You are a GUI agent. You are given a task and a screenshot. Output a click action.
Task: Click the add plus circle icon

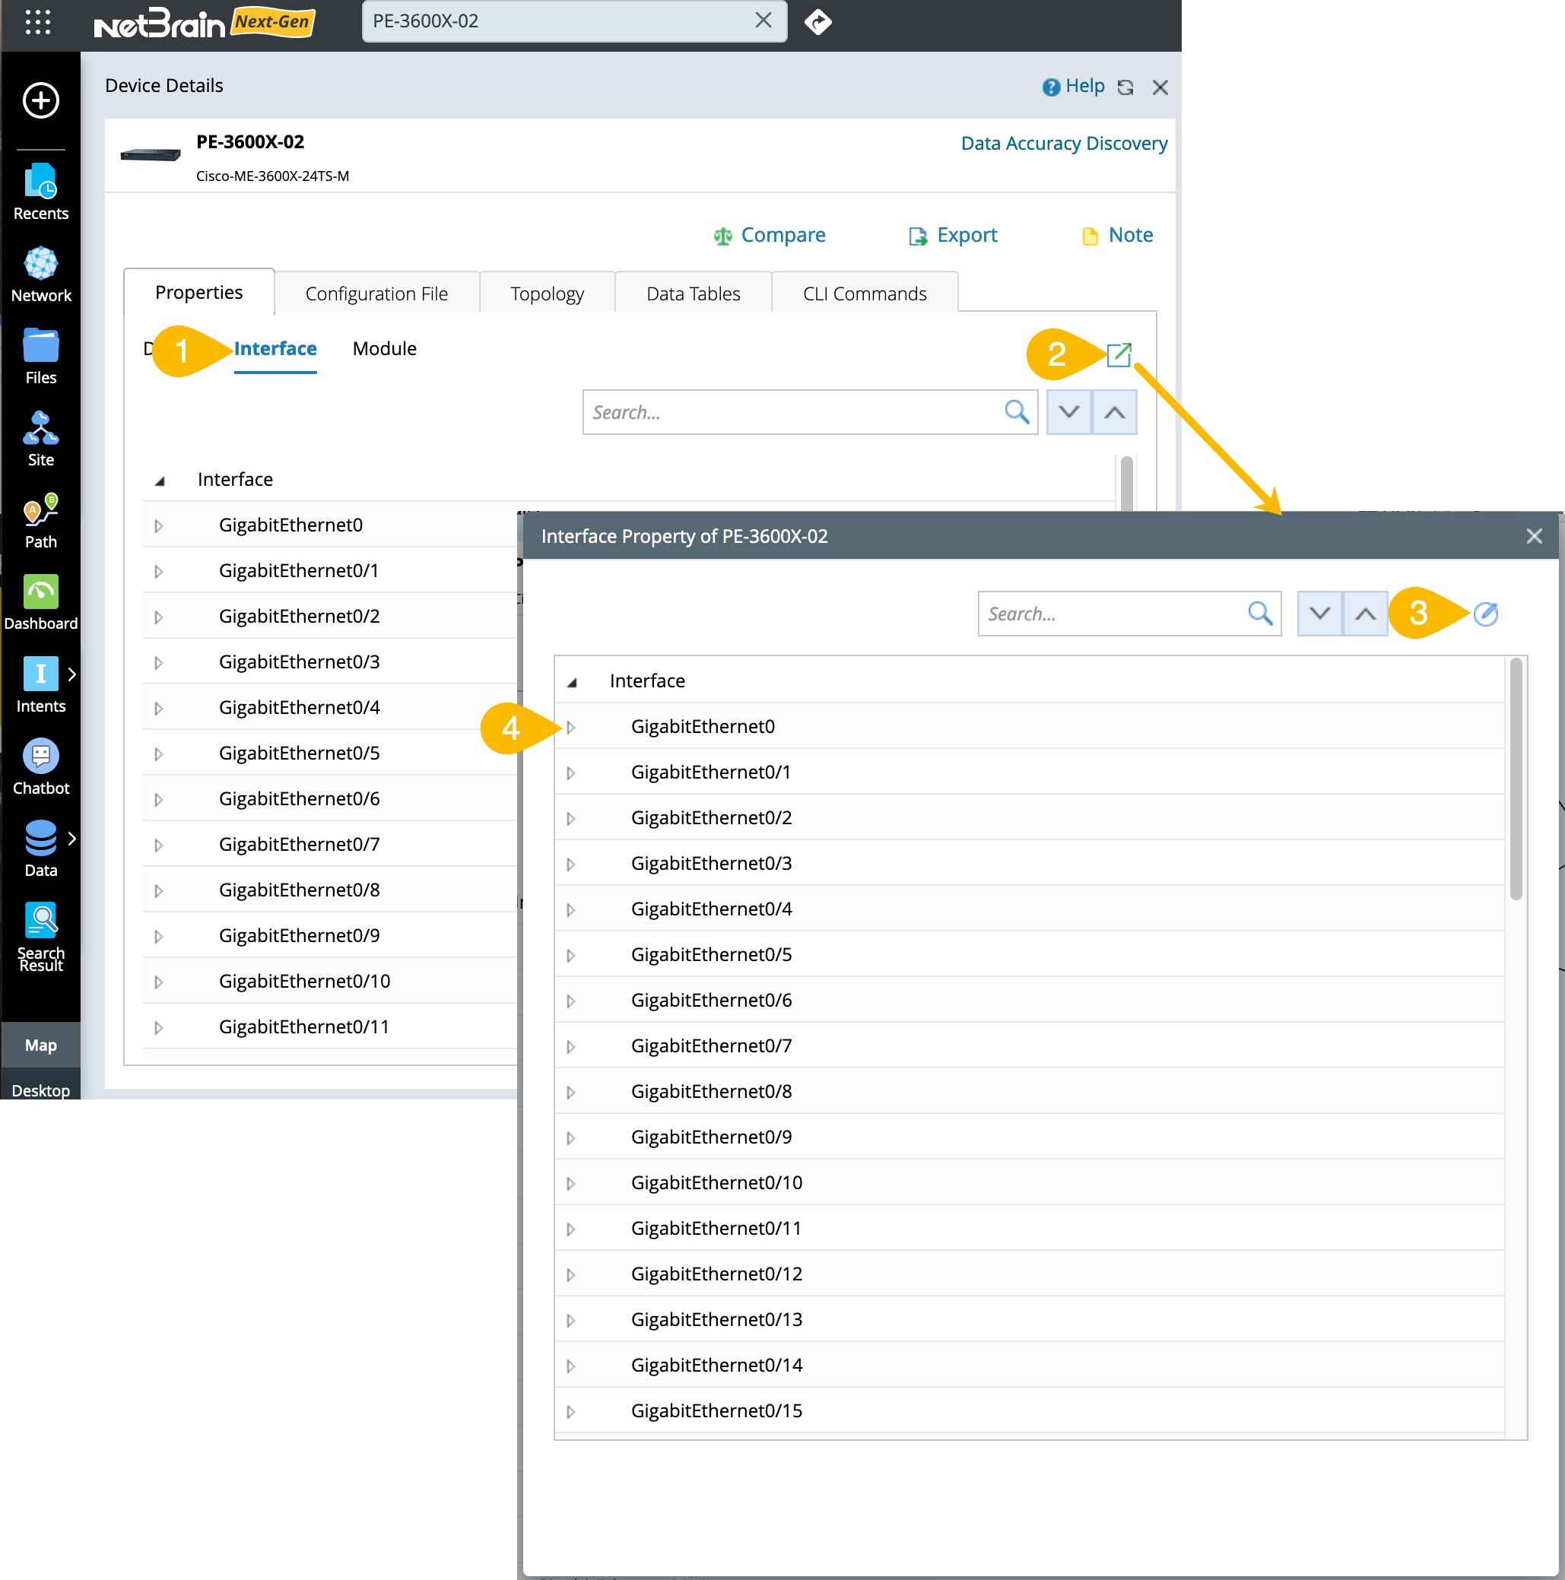click(40, 100)
